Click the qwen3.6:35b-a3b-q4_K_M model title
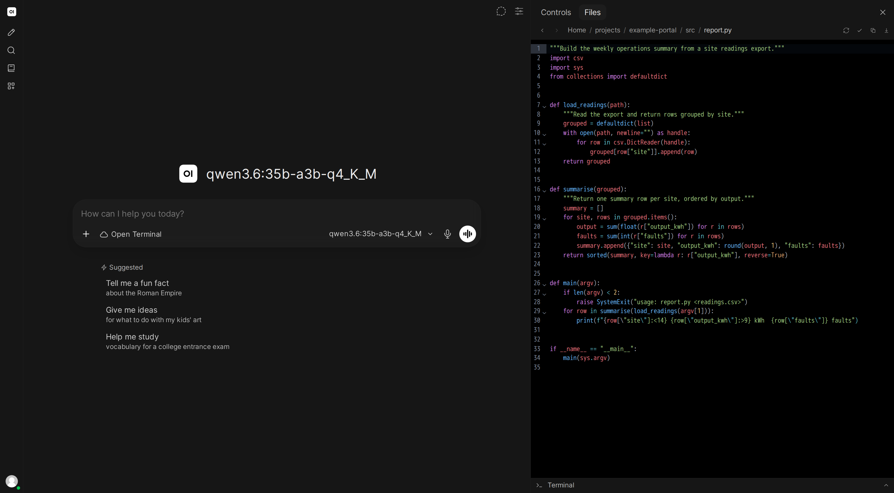Screen dimensions: 894x493 (291, 174)
